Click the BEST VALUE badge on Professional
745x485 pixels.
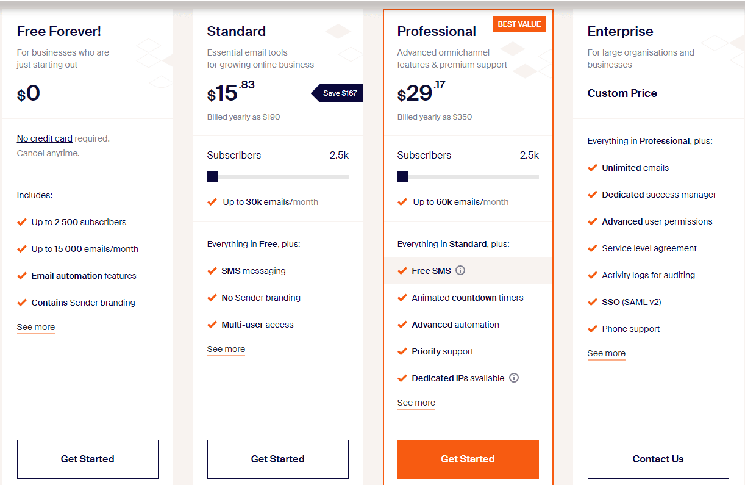coord(519,24)
